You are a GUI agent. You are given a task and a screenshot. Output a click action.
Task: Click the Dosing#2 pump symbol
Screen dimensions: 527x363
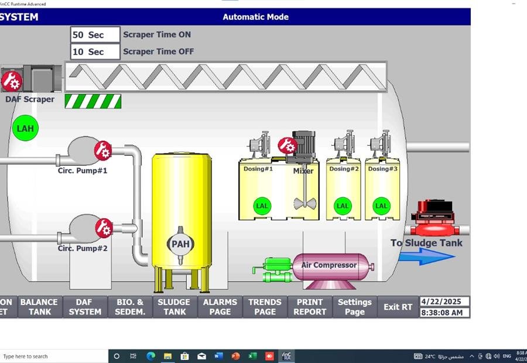(x=344, y=144)
